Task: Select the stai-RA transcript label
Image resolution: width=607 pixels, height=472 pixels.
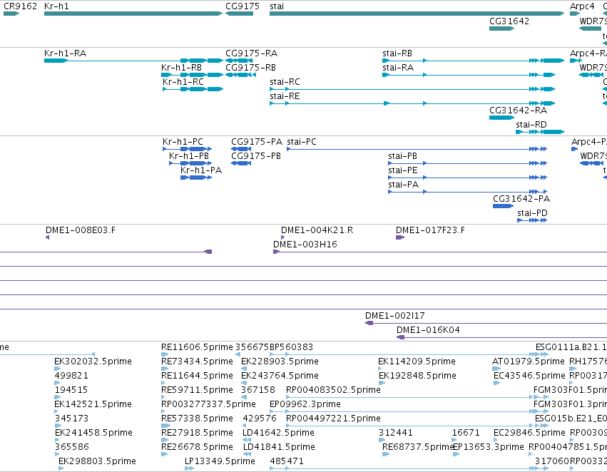Action: (398, 68)
